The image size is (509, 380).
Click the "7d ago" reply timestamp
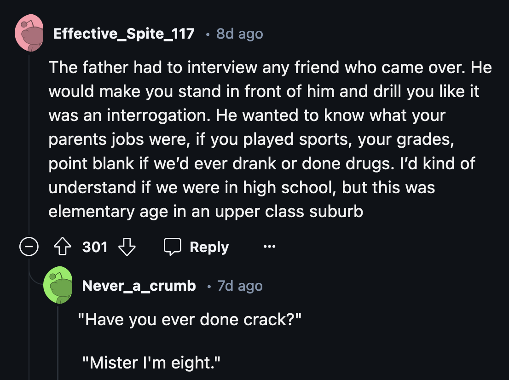click(x=240, y=286)
